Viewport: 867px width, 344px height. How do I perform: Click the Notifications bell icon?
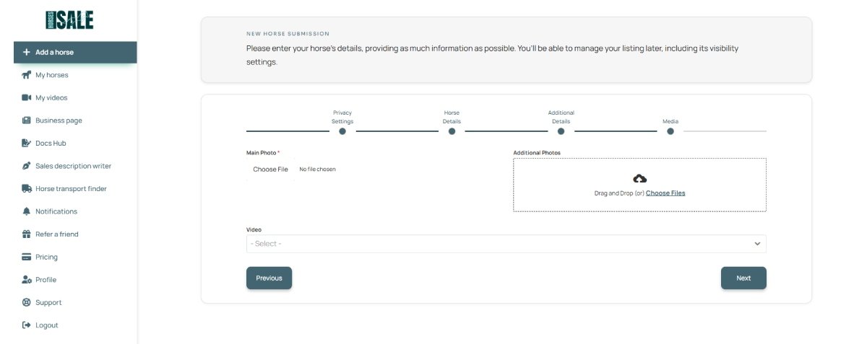27,211
